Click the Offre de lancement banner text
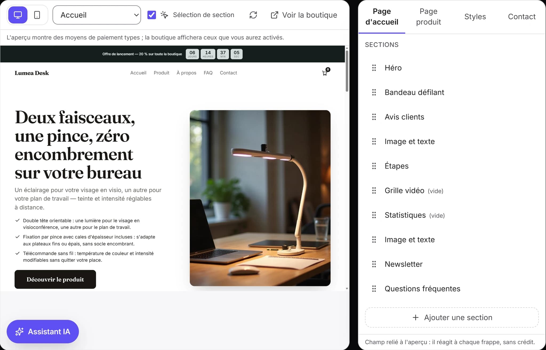546x350 pixels. [142, 54]
